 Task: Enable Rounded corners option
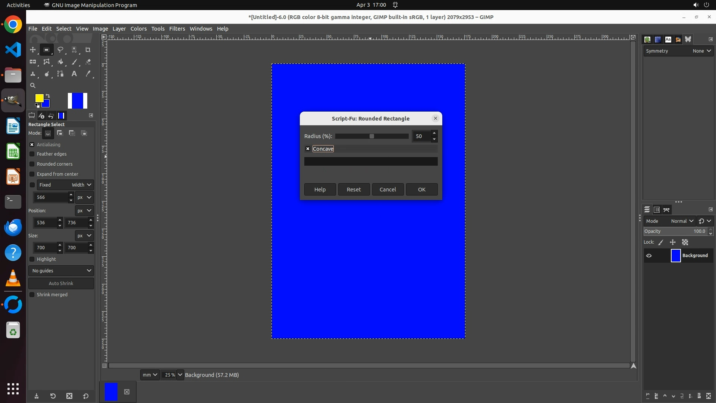[32, 164]
